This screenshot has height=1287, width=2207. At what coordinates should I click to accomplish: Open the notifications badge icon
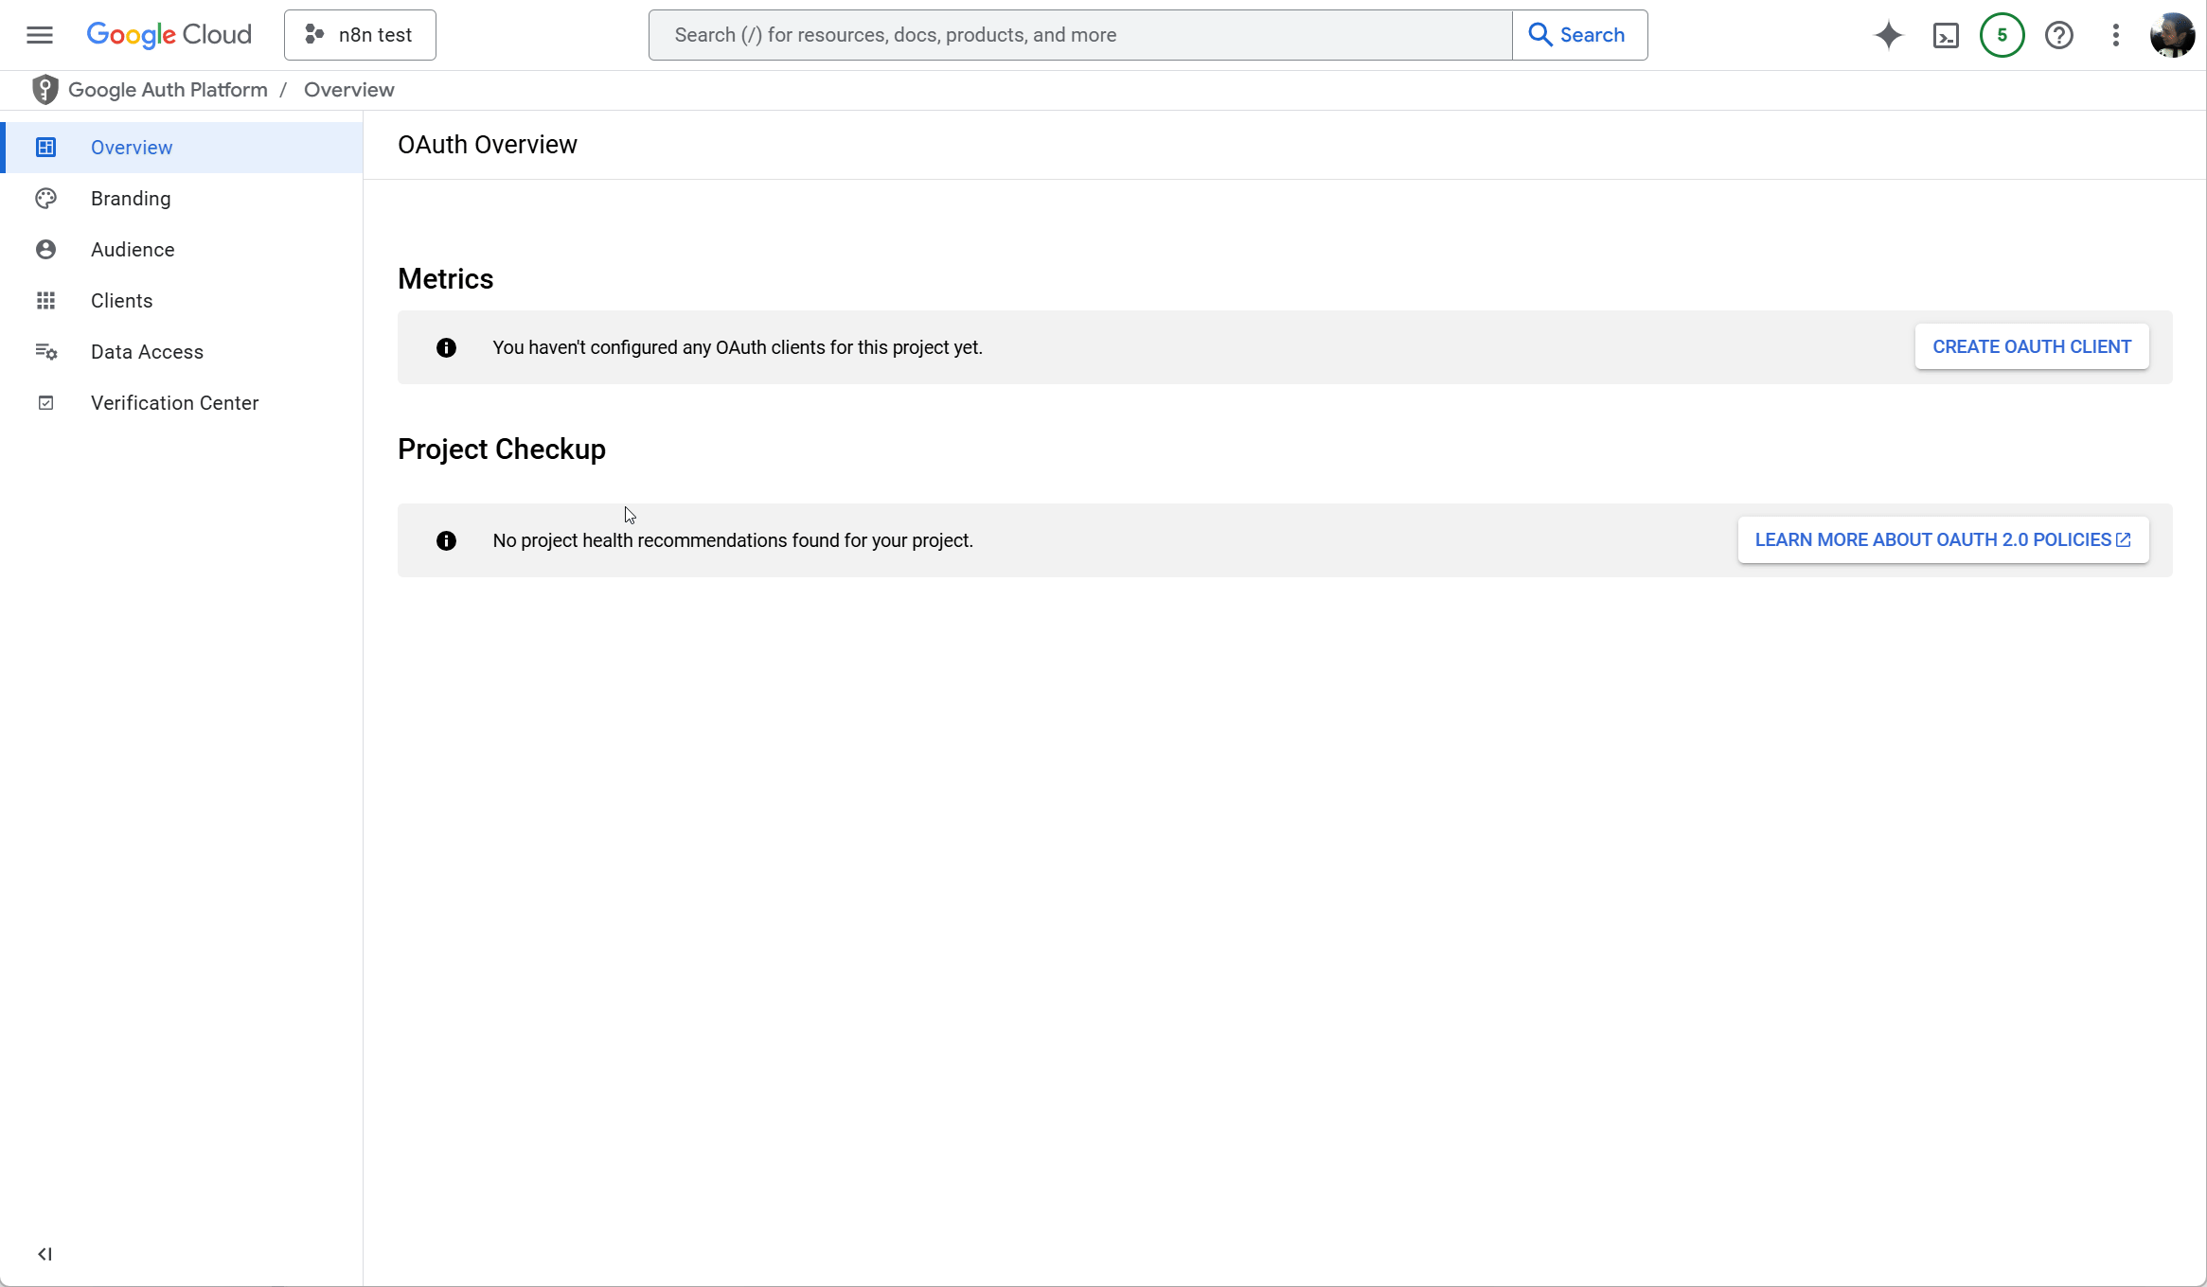click(2002, 34)
